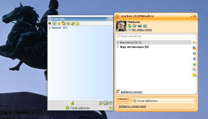Open the Готов поболтать status selector in QIP
This screenshot has width=208, height=119.
[78, 108]
